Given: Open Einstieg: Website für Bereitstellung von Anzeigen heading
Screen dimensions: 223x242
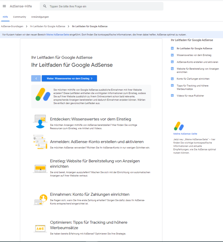Looking at the screenshot, I should coord(95,164).
